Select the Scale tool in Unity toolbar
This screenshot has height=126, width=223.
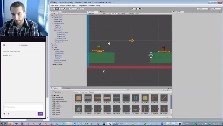(x=64, y=9)
